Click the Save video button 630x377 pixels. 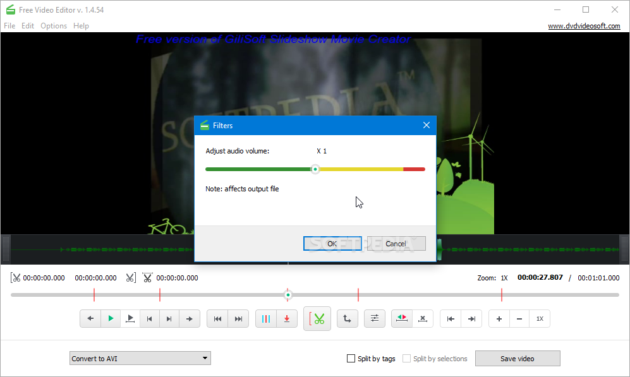[x=518, y=359]
